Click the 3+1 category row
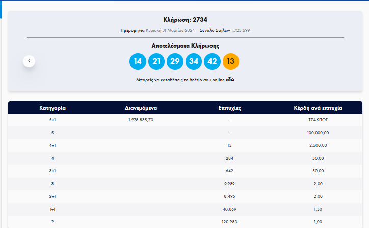369x228 pixels. 52,171
